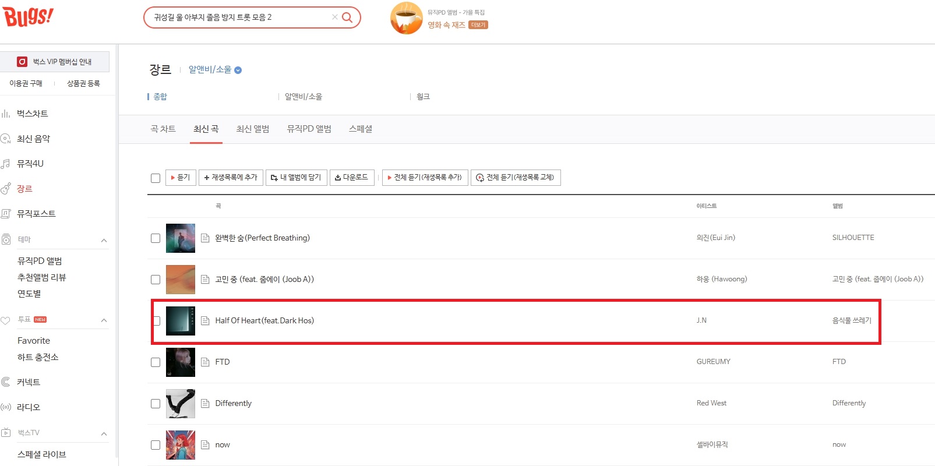Open 최신 음악 sidebar icon

click(x=6, y=139)
